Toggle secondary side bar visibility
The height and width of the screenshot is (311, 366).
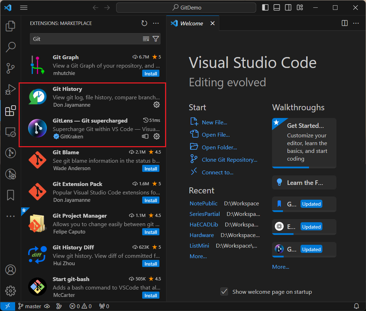[x=288, y=8]
